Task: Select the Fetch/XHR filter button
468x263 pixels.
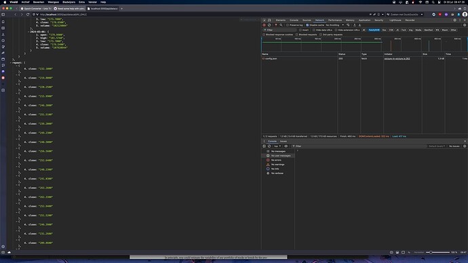Action: pyautogui.click(x=374, y=30)
